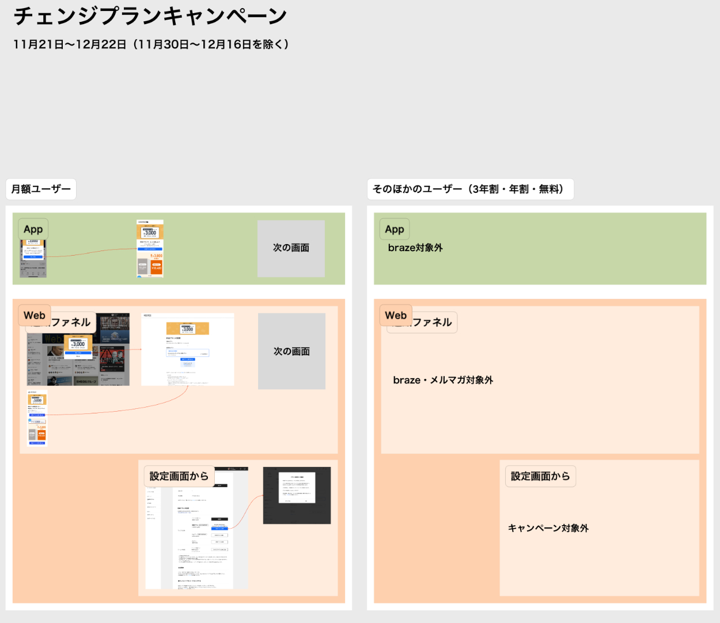This screenshot has height=623, width=720.
Task: Select the 月額ユーザー section label
Action: click(x=41, y=189)
